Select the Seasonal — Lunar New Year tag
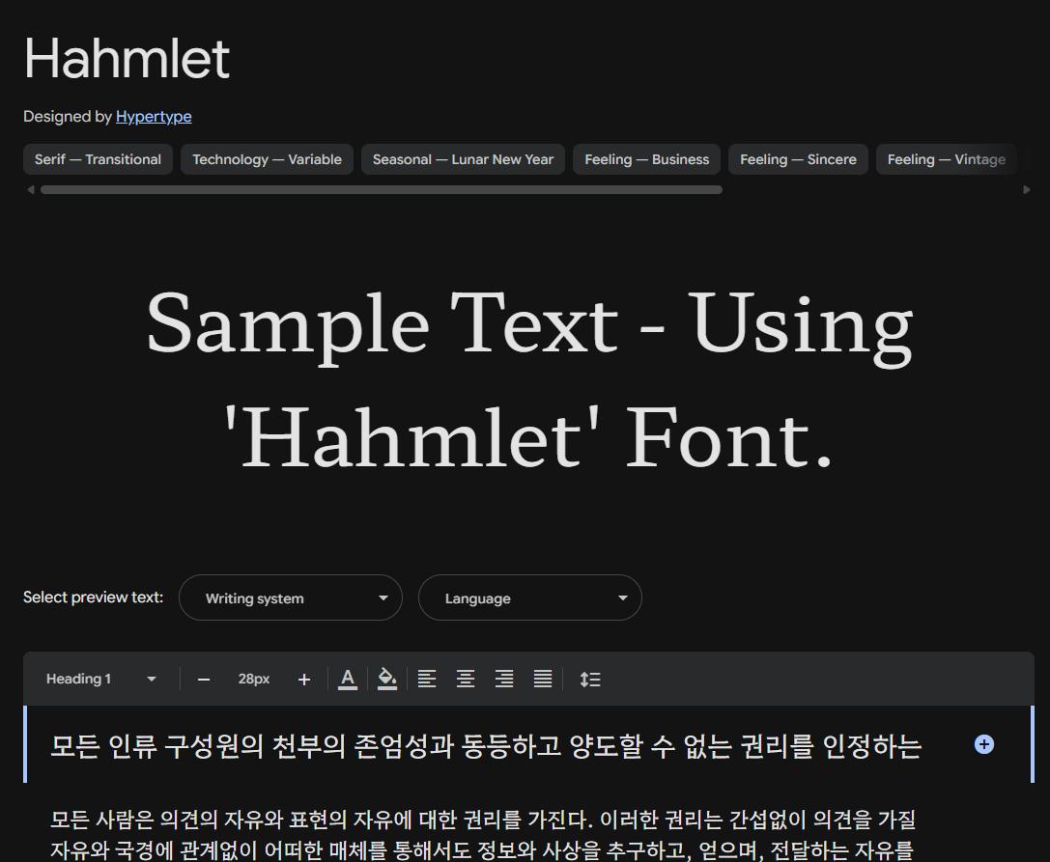Image resolution: width=1050 pixels, height=862 pixels. [463, 159]
